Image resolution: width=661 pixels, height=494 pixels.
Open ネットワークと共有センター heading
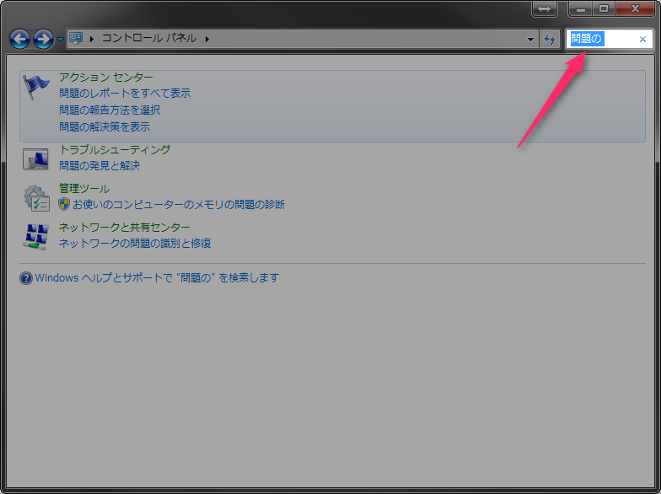click(125, 228)
